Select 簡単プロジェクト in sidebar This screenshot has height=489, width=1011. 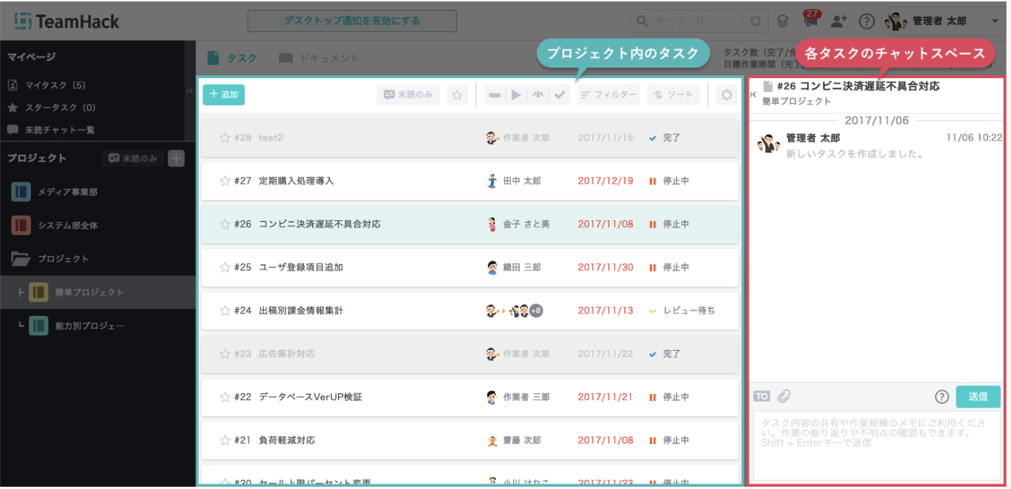tap(98, 292)
